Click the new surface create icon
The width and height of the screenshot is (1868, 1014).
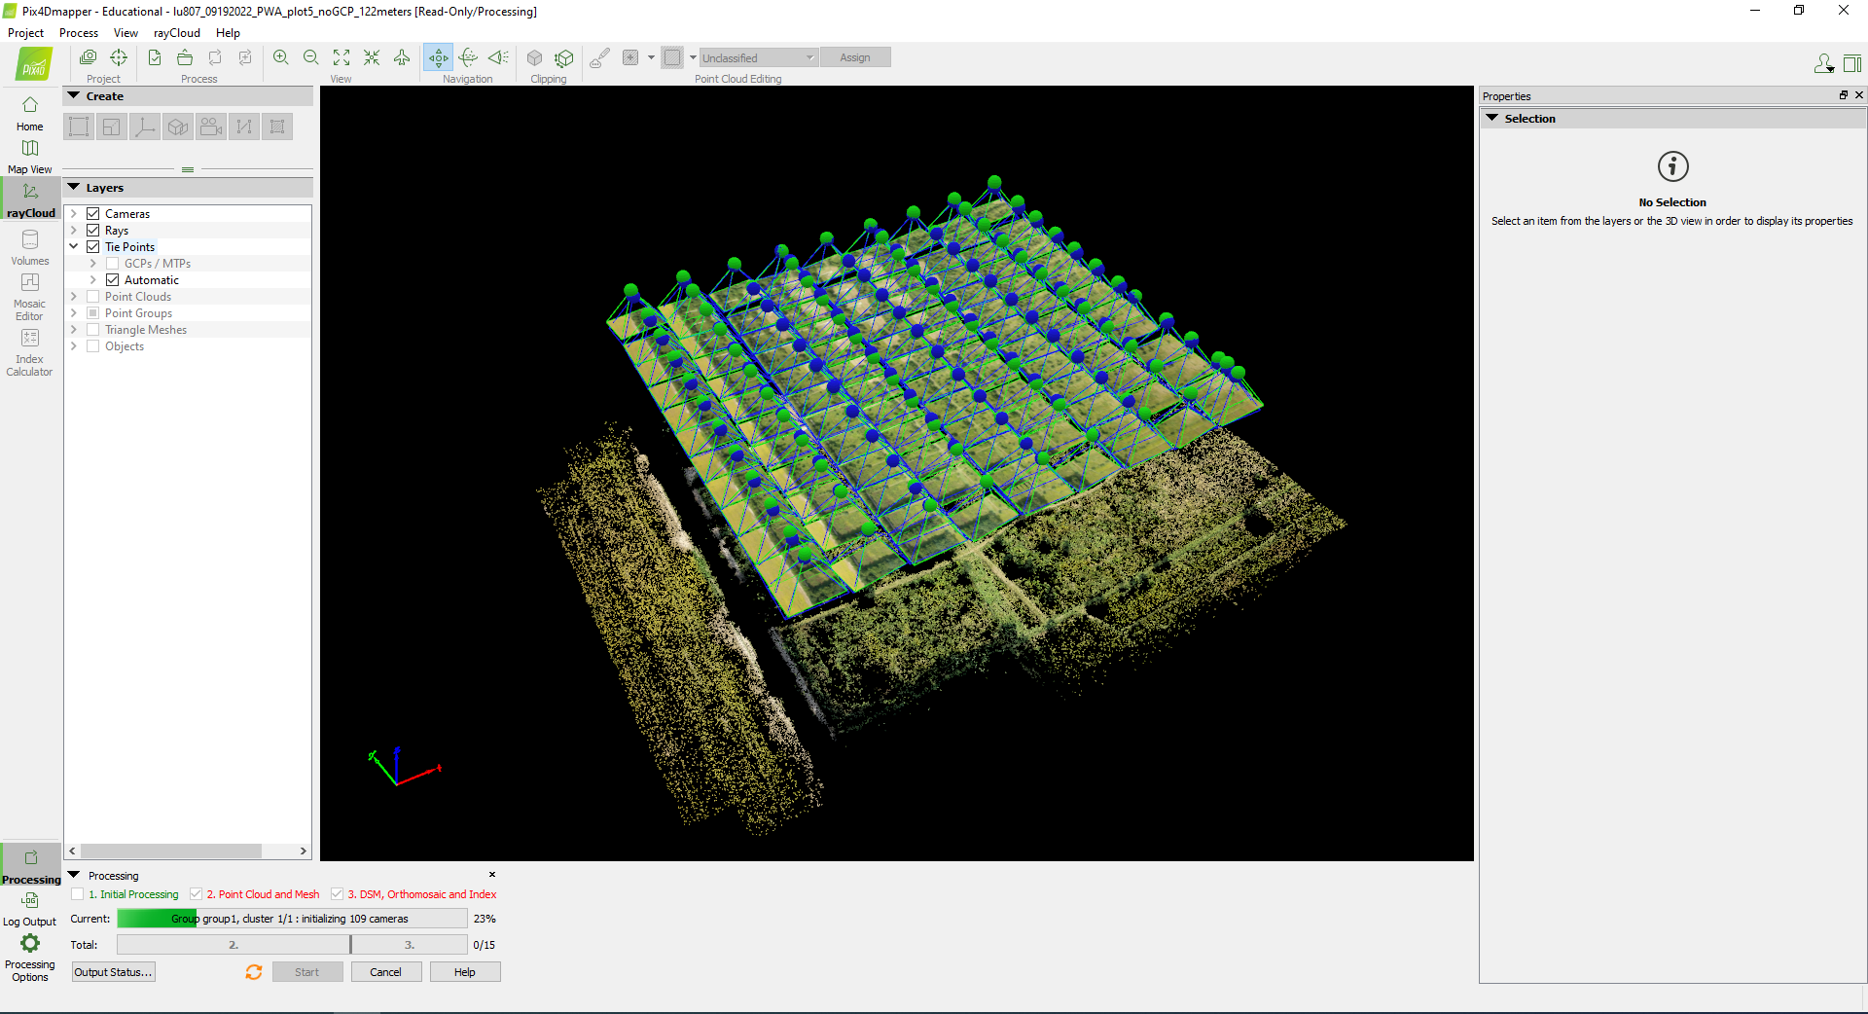[277, 127]
